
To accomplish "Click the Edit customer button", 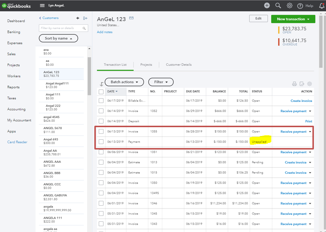I will tap(258, 18).
